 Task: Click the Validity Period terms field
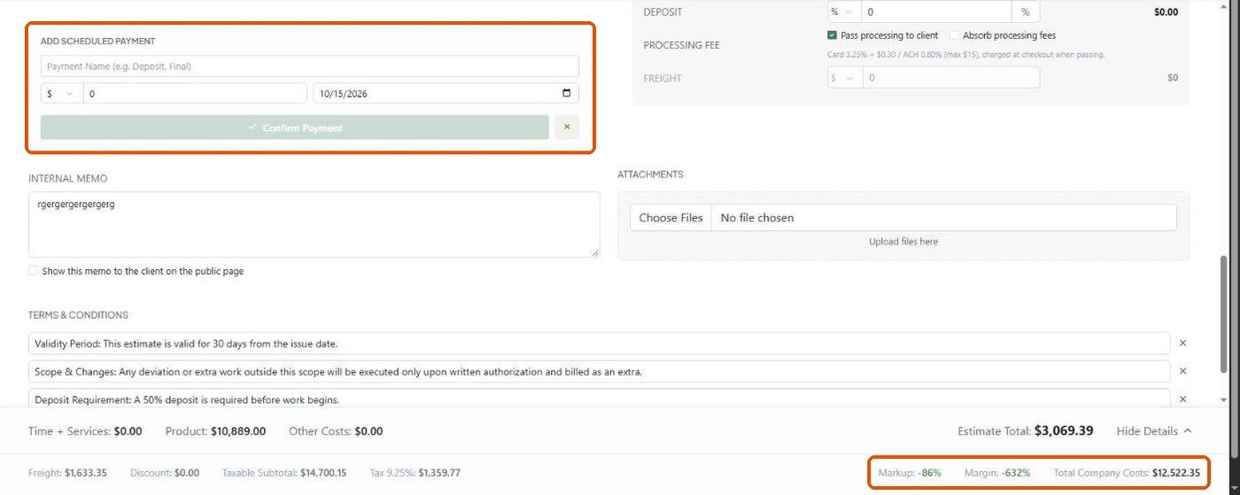point(600,344)
